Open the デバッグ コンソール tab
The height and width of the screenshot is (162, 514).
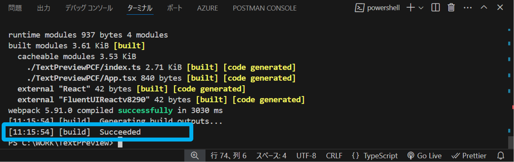pyautogui.click(x=89, y=8)
